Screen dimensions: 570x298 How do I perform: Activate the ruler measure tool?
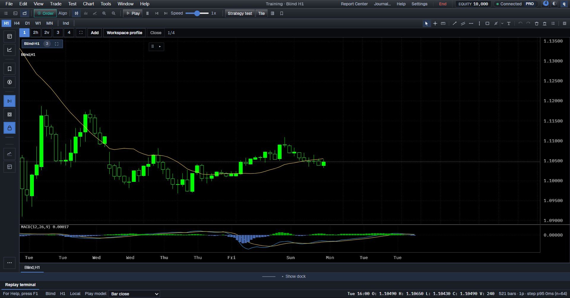[443, 23]
